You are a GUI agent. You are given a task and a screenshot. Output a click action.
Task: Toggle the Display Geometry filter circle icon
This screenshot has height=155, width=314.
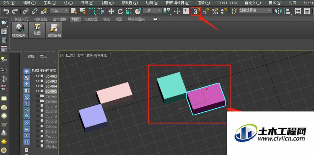point(27,71)
